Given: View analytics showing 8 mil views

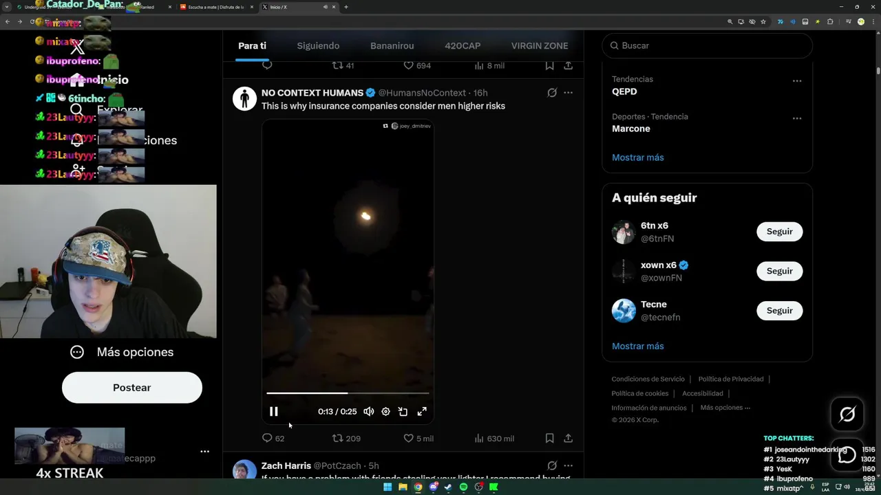Looking at the screenshot, I should point(490,65).
